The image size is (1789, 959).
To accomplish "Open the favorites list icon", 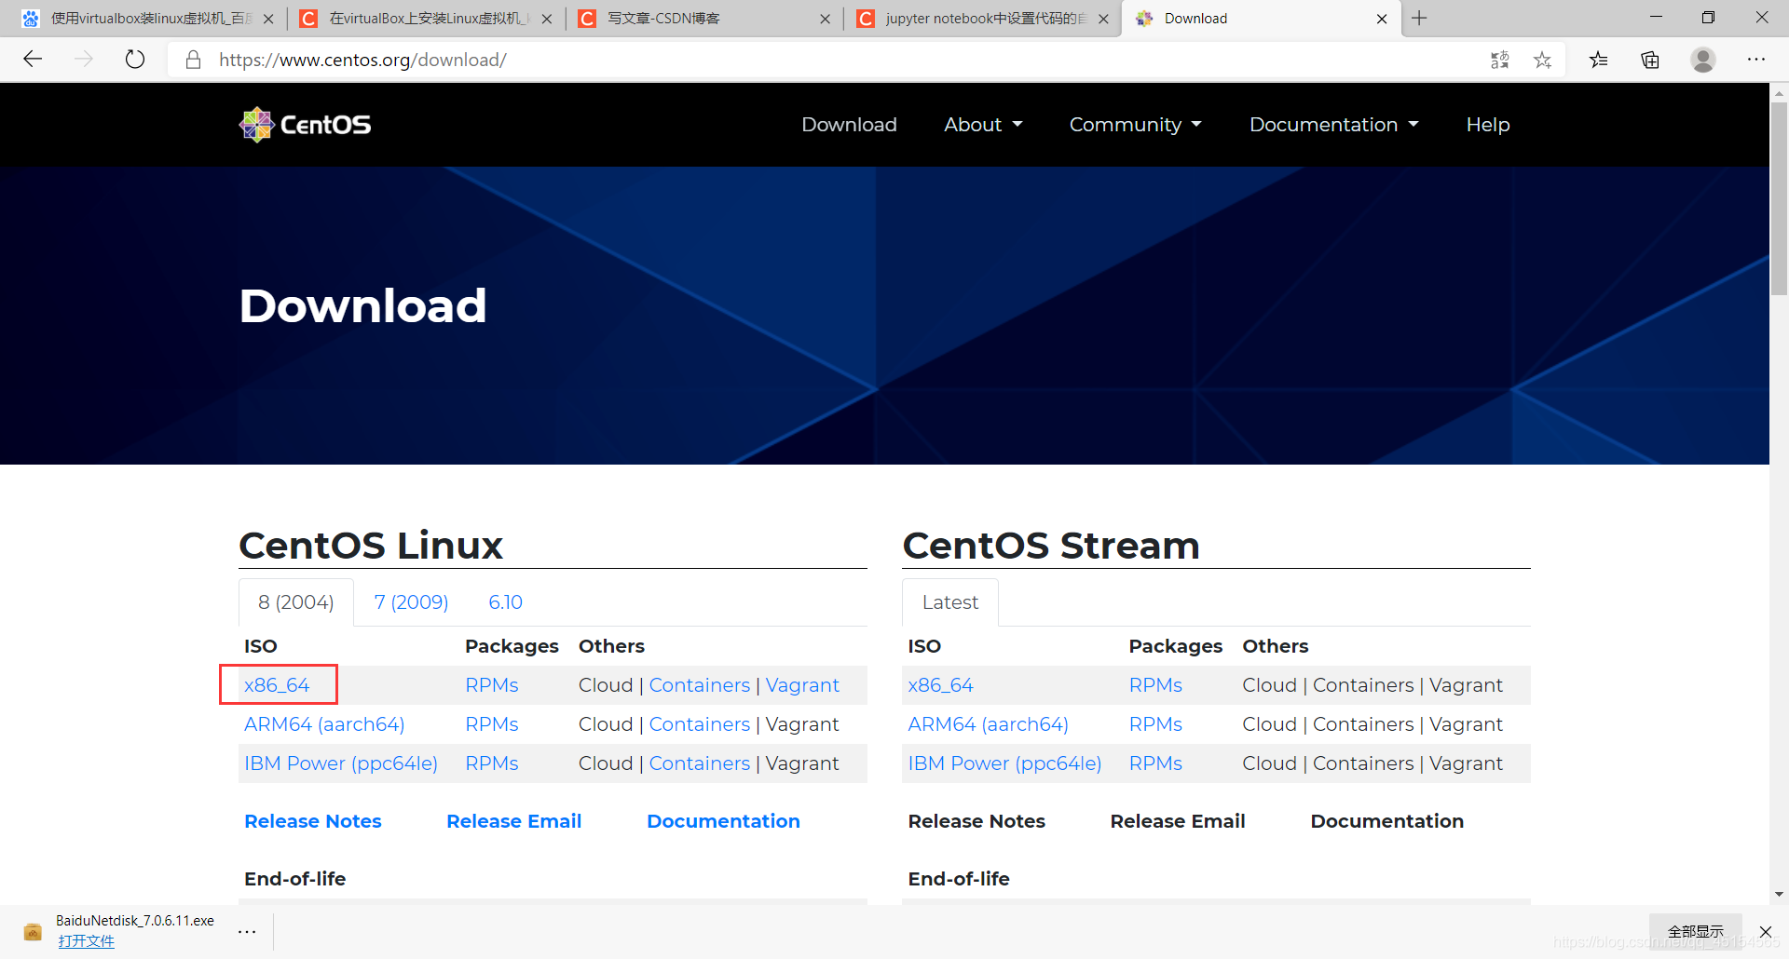I will coord(1599,60).
